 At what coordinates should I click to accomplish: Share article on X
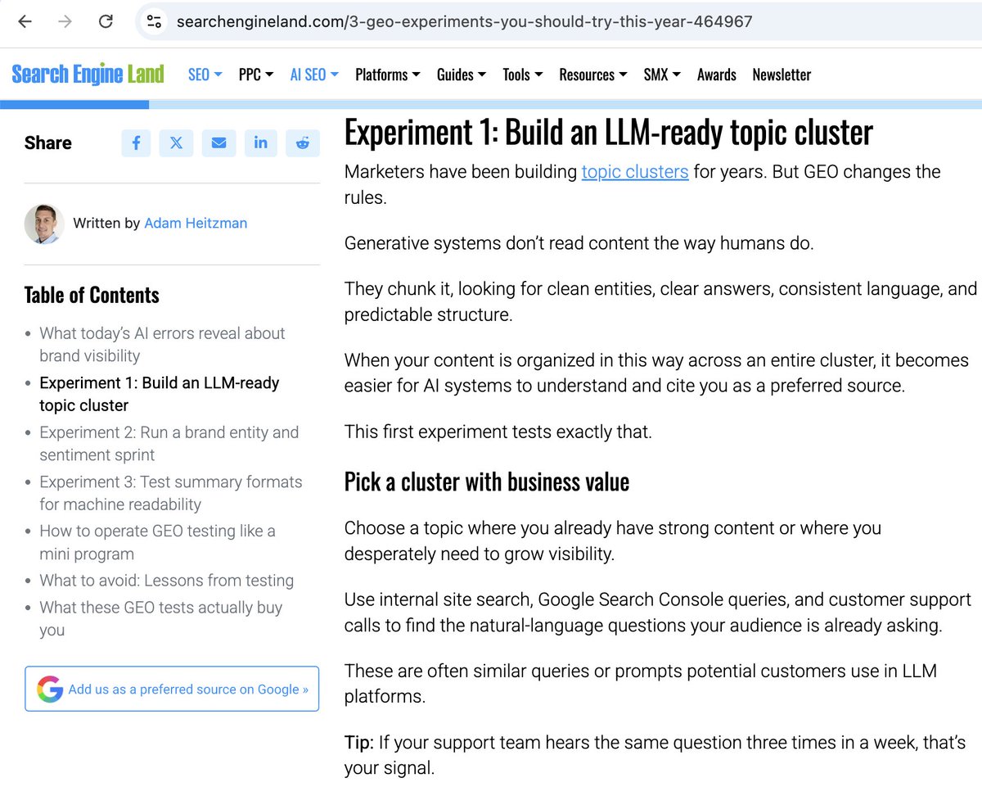(x=177, y=143)
